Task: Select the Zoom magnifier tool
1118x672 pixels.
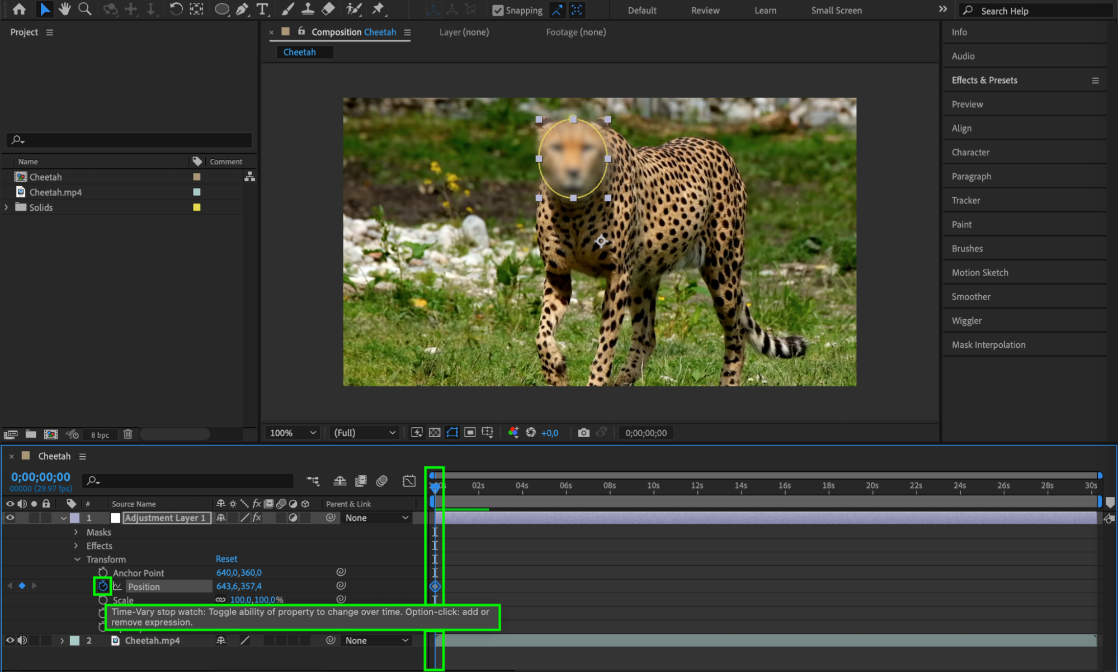Action: [84, 9]
